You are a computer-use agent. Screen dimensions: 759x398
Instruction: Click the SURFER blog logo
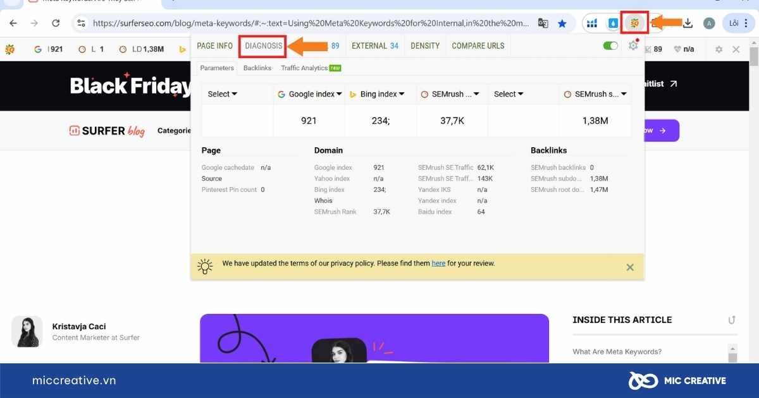tap(107, 131)
